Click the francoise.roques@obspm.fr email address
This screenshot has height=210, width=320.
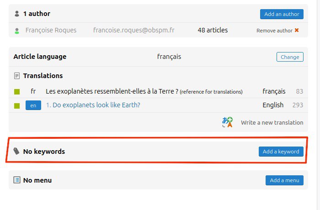(x=134, y=30)
